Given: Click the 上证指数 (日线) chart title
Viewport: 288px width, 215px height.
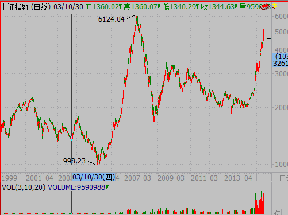Looking at the screenshot, I should coord(26,7).
